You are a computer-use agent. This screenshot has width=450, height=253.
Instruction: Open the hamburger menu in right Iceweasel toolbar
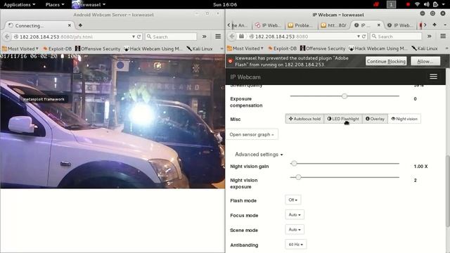click(443, 36)
